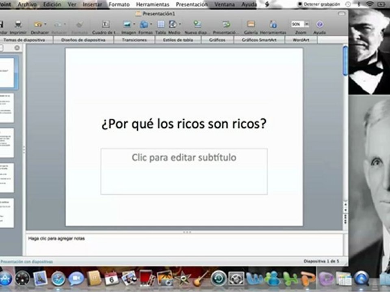Screen dimensions: 390x292
Task: Open the Herramientas toolbox icon
Action: click(273, 24)
